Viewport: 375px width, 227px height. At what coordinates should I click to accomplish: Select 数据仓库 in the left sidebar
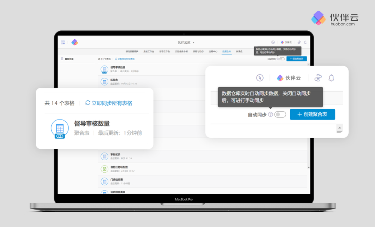point(69,59)
